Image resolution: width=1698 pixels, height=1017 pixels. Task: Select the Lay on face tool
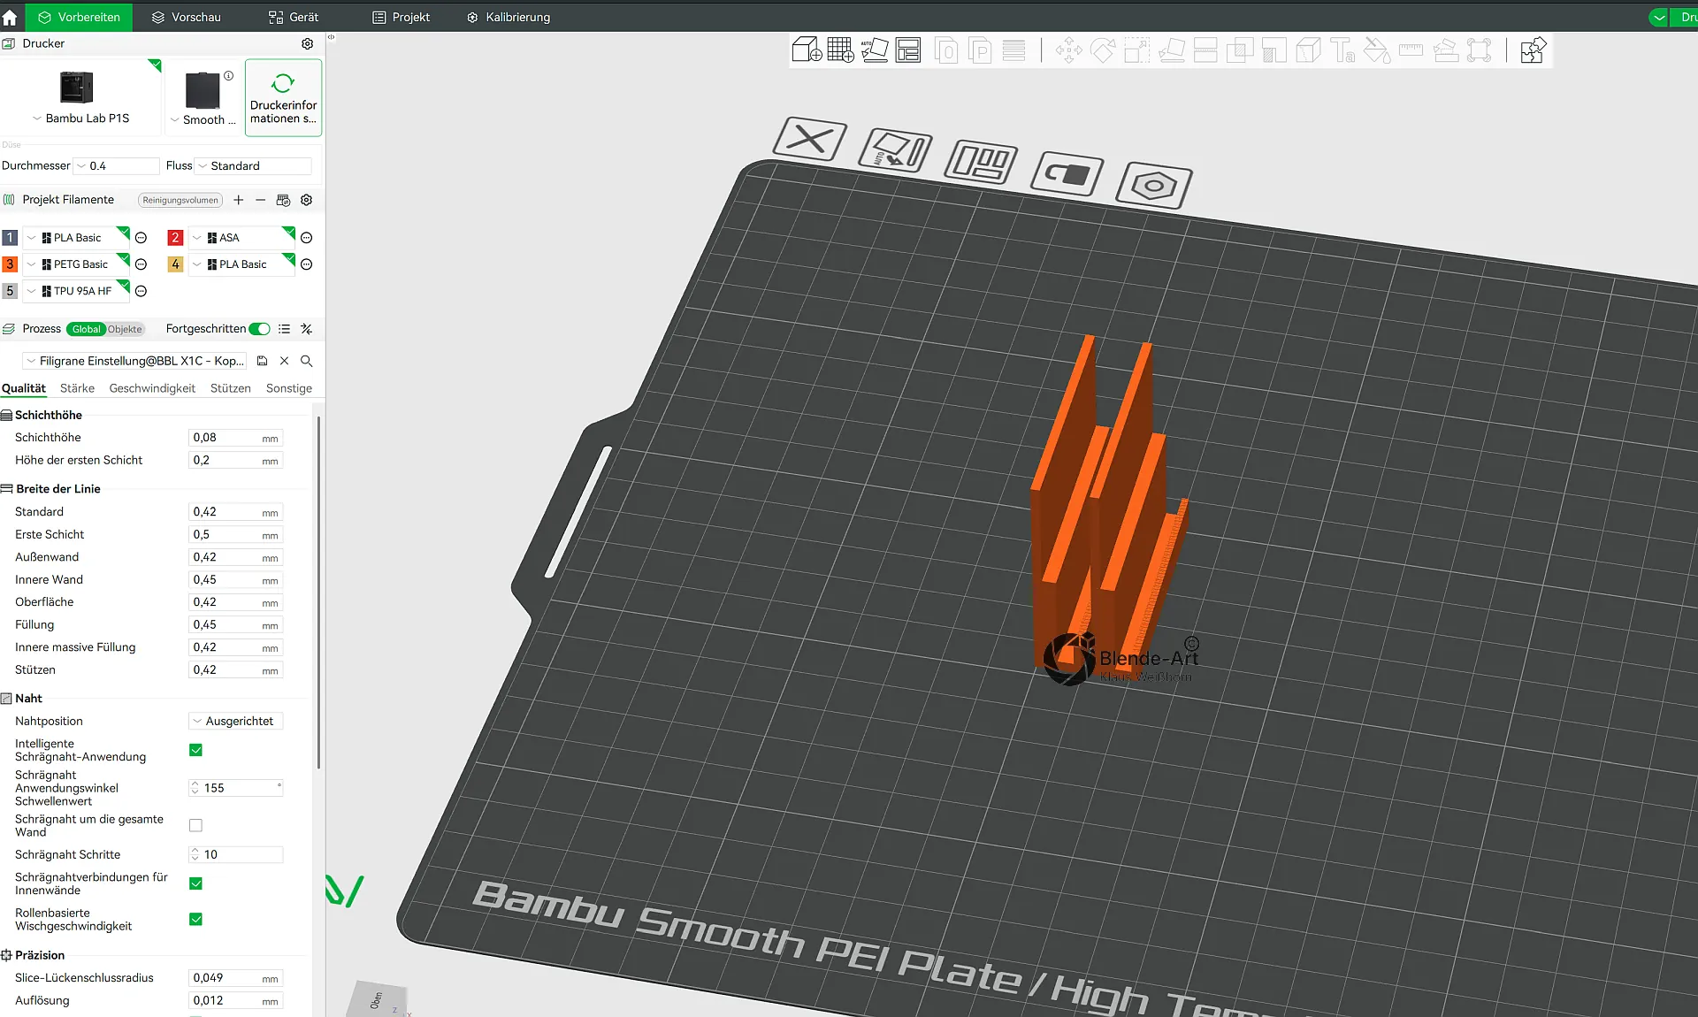[x=1172, y=50]
